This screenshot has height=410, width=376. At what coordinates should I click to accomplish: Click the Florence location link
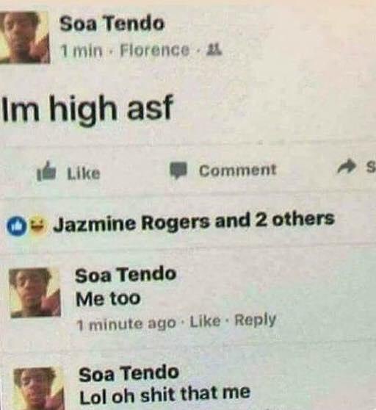154,50
